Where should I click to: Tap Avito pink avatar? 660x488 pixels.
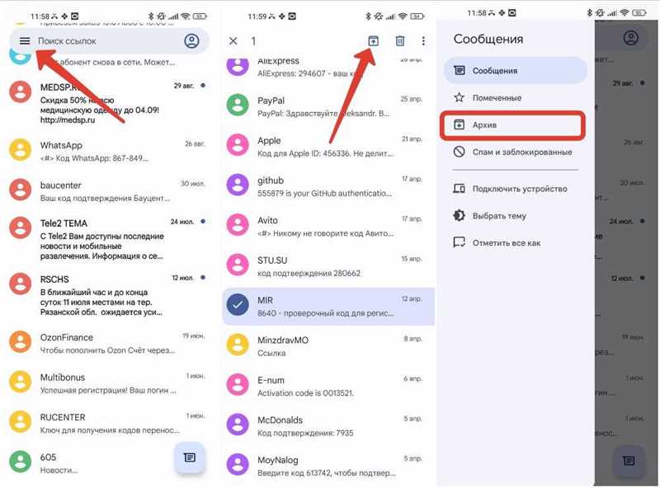(x=238, y=225)
